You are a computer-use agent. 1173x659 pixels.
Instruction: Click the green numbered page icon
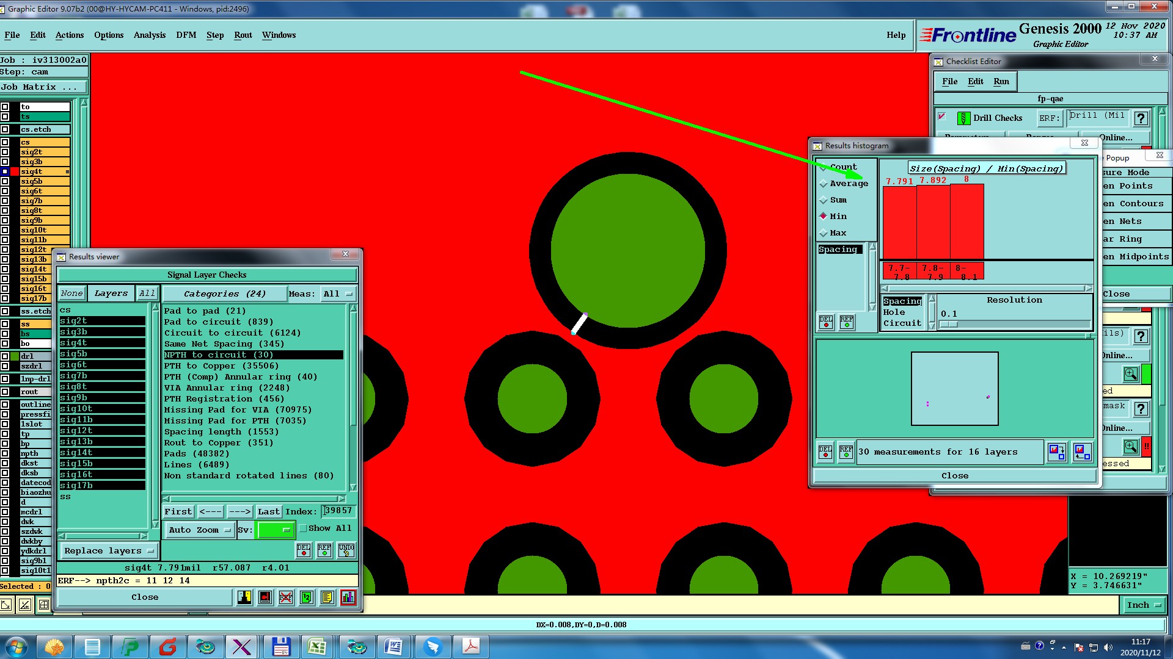[x=306, y=597]
